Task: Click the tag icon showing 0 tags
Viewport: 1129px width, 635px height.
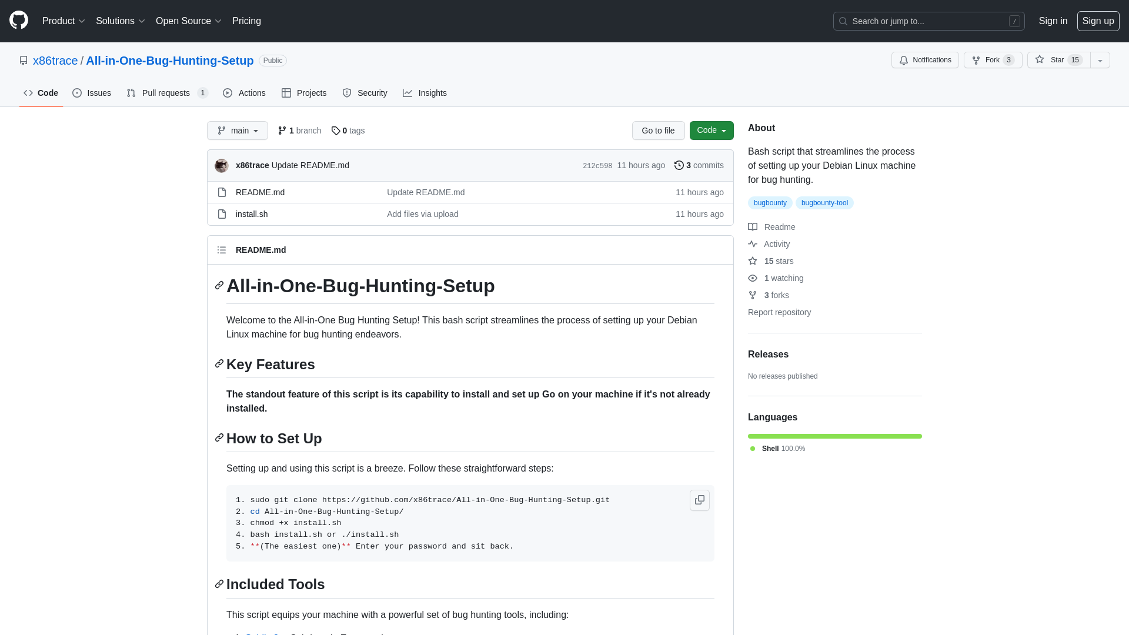Action: [335, 131]
